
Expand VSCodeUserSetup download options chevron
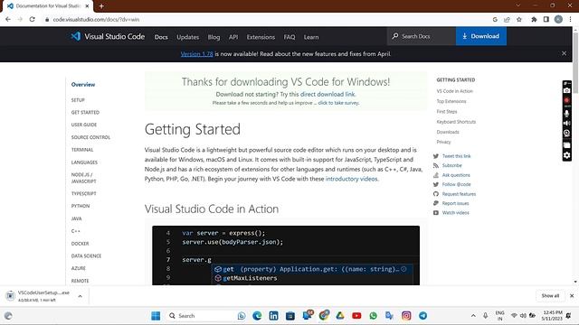coord(81,296)
